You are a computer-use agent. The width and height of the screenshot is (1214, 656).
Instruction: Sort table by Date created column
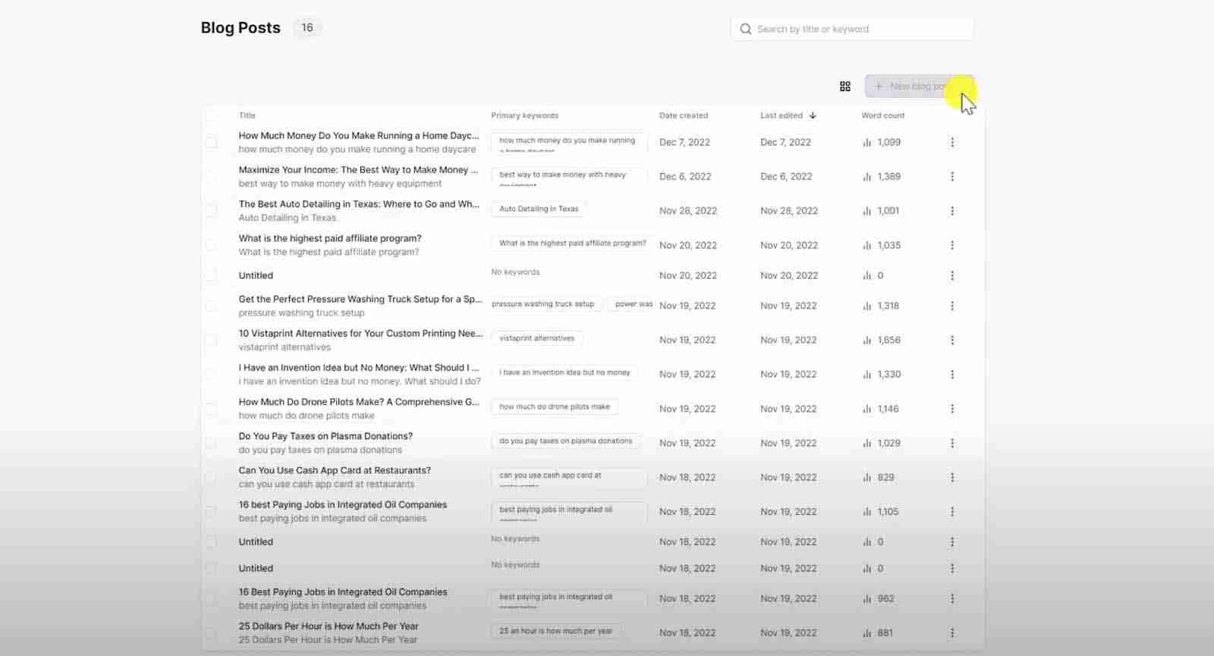point(683,116)
